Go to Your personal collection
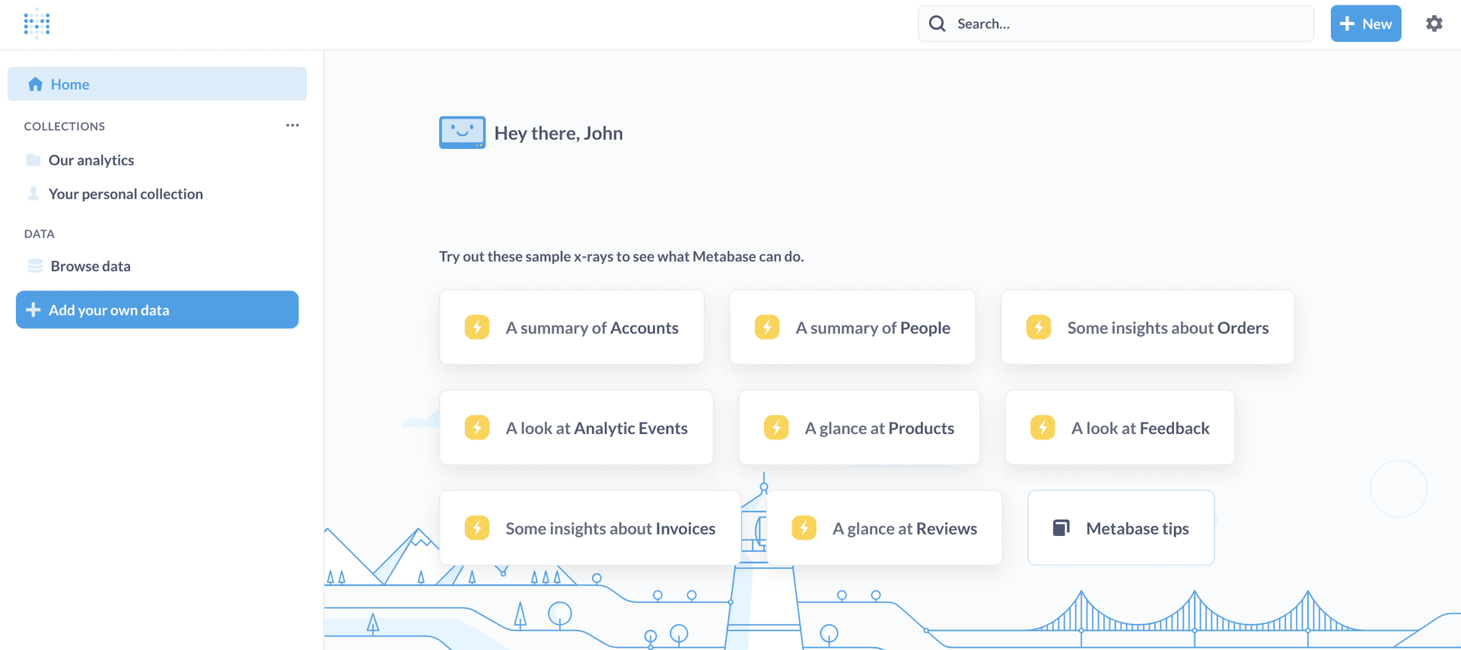Viewport: 1461px width, 650px height. (126, 194)
